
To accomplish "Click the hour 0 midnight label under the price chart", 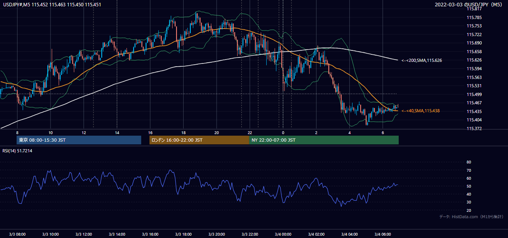I will click(283, 132).
